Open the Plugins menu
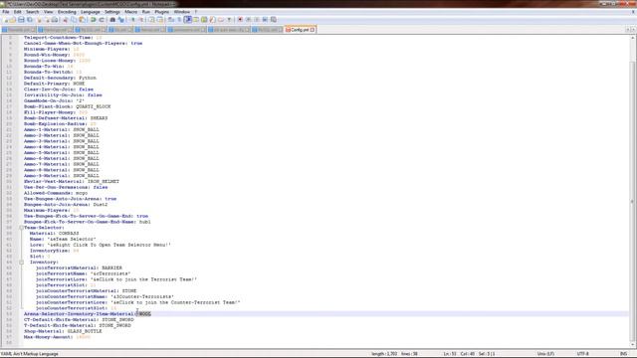Viewport: 637px width, 358px height. [x=161, y=12]
